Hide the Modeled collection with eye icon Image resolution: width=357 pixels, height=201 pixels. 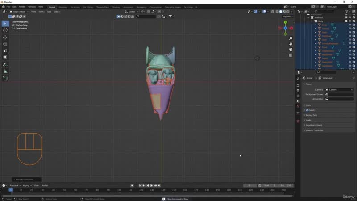point(350,17)
